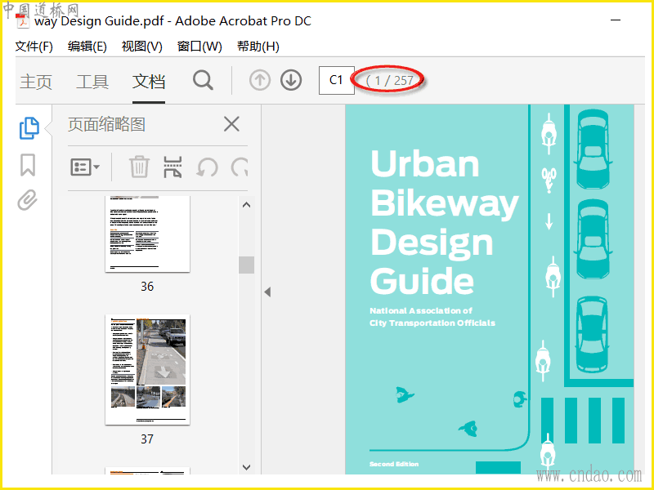
Task: Click the page 37 label
Action: (147, 439)
